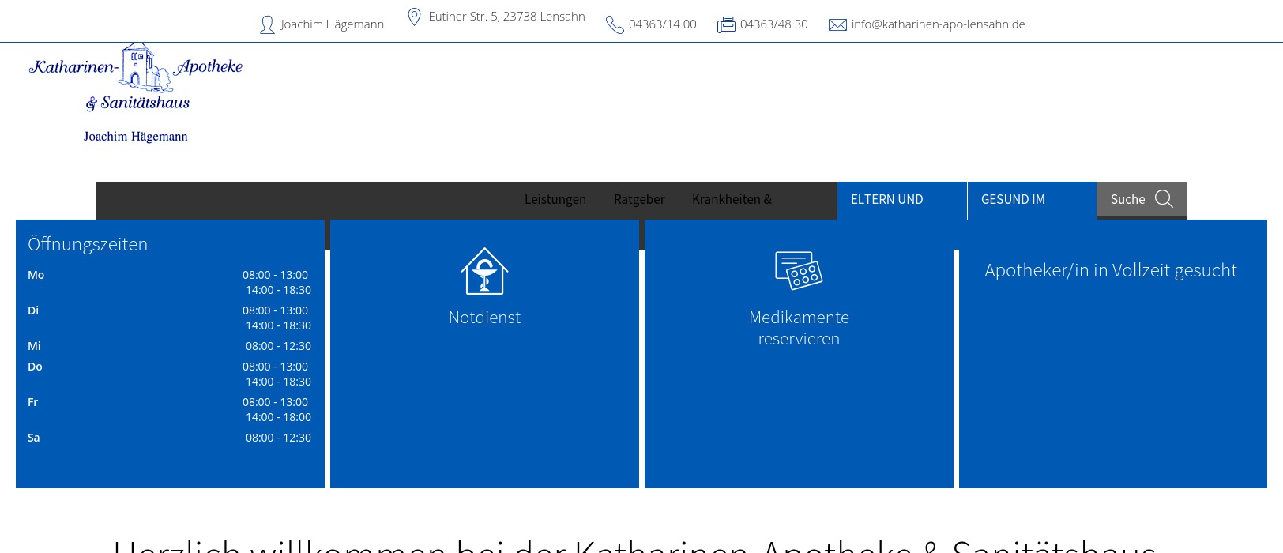Click the name Joachim Hägemann in header
Screen dimensions: 1283x553
[332, 24]
